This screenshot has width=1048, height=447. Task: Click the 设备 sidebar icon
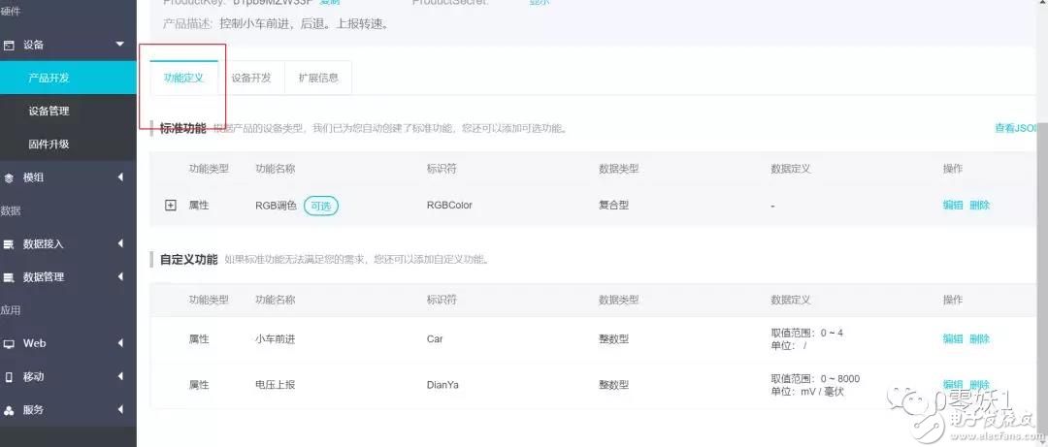point(10,45)
